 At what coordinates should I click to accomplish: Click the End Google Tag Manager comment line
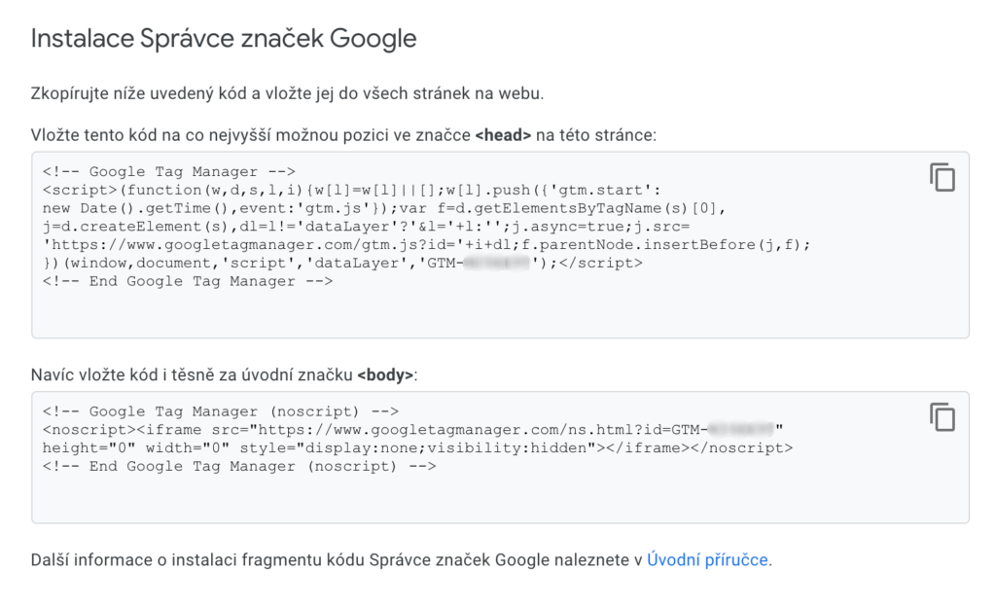pyautogui.click(x=188, y=281)
